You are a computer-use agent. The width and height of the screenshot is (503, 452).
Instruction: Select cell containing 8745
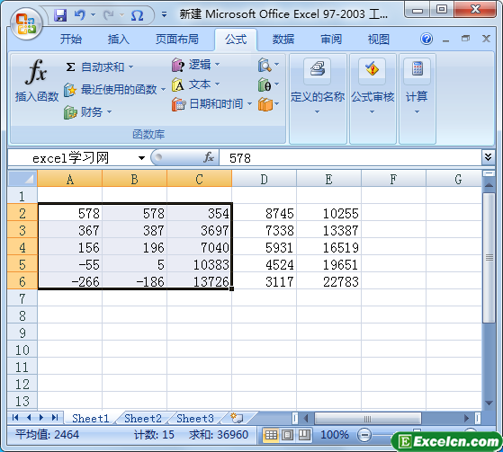[x=264, y=213]
